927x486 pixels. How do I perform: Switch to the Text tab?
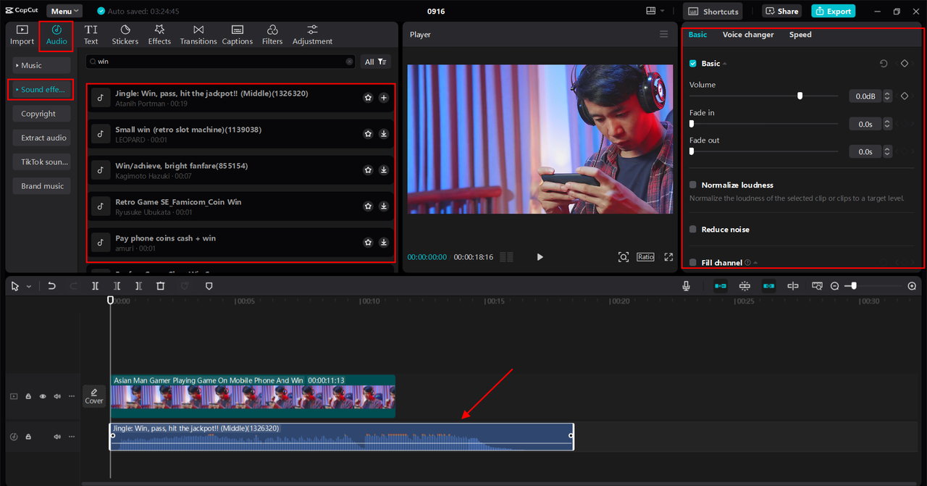pyautogui.click(x=91, y=34)
